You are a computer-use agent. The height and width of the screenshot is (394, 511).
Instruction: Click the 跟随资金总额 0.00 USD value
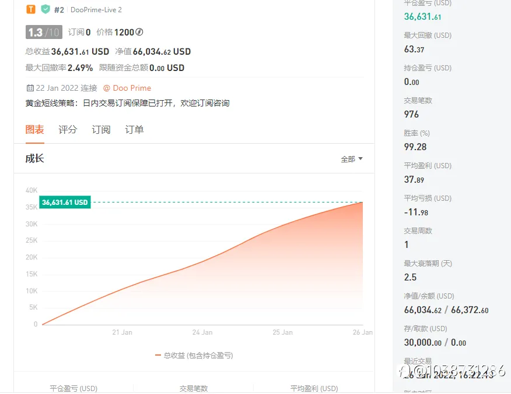[167, 68]
